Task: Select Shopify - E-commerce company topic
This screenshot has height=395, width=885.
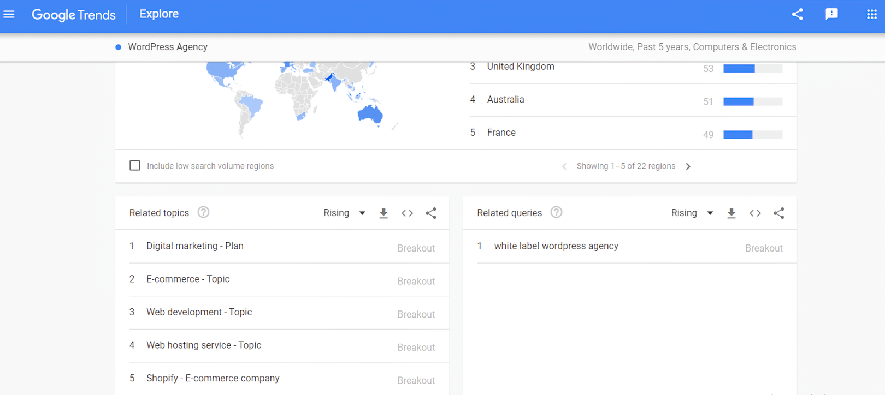Action: tap(213, 378)
